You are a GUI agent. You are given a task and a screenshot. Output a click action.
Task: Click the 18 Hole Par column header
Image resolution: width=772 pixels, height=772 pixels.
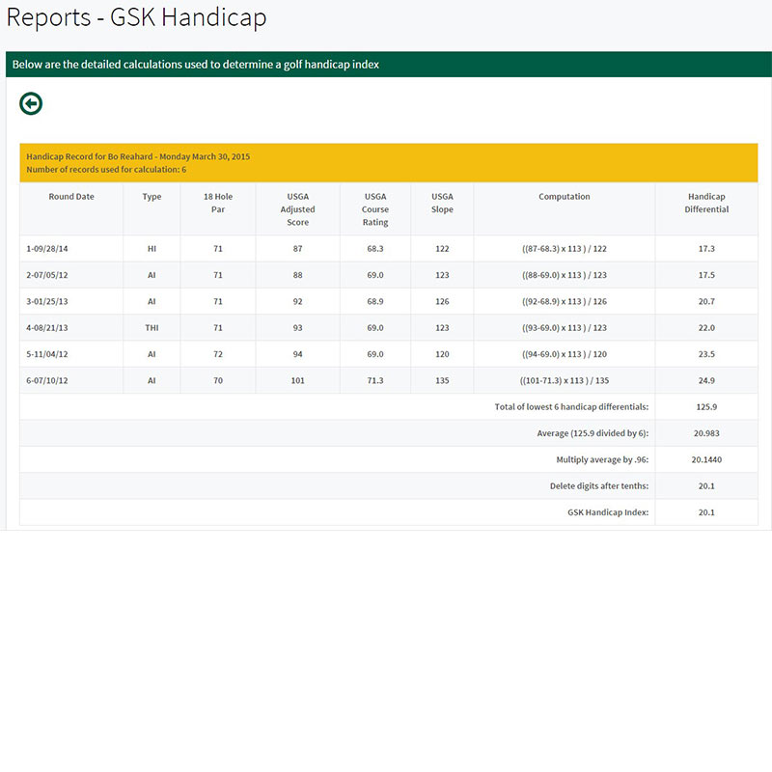point(218,203)
